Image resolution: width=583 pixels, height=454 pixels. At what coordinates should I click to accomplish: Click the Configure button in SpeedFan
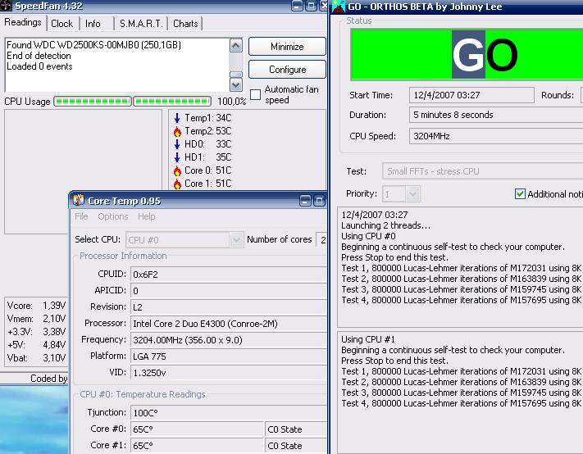[287, 70]
